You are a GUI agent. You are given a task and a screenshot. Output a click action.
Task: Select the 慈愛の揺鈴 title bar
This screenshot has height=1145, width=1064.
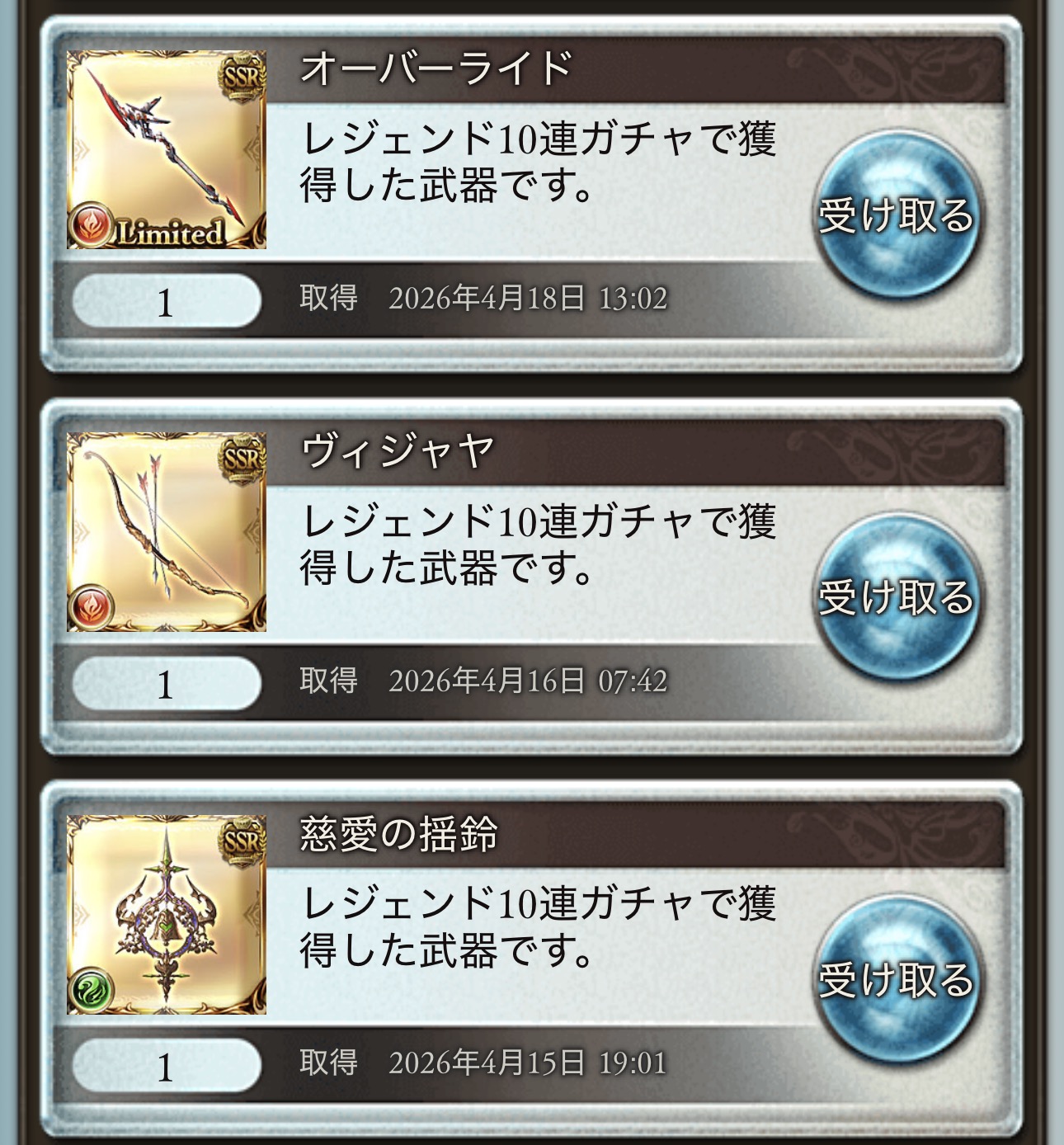tap(635, 834)
